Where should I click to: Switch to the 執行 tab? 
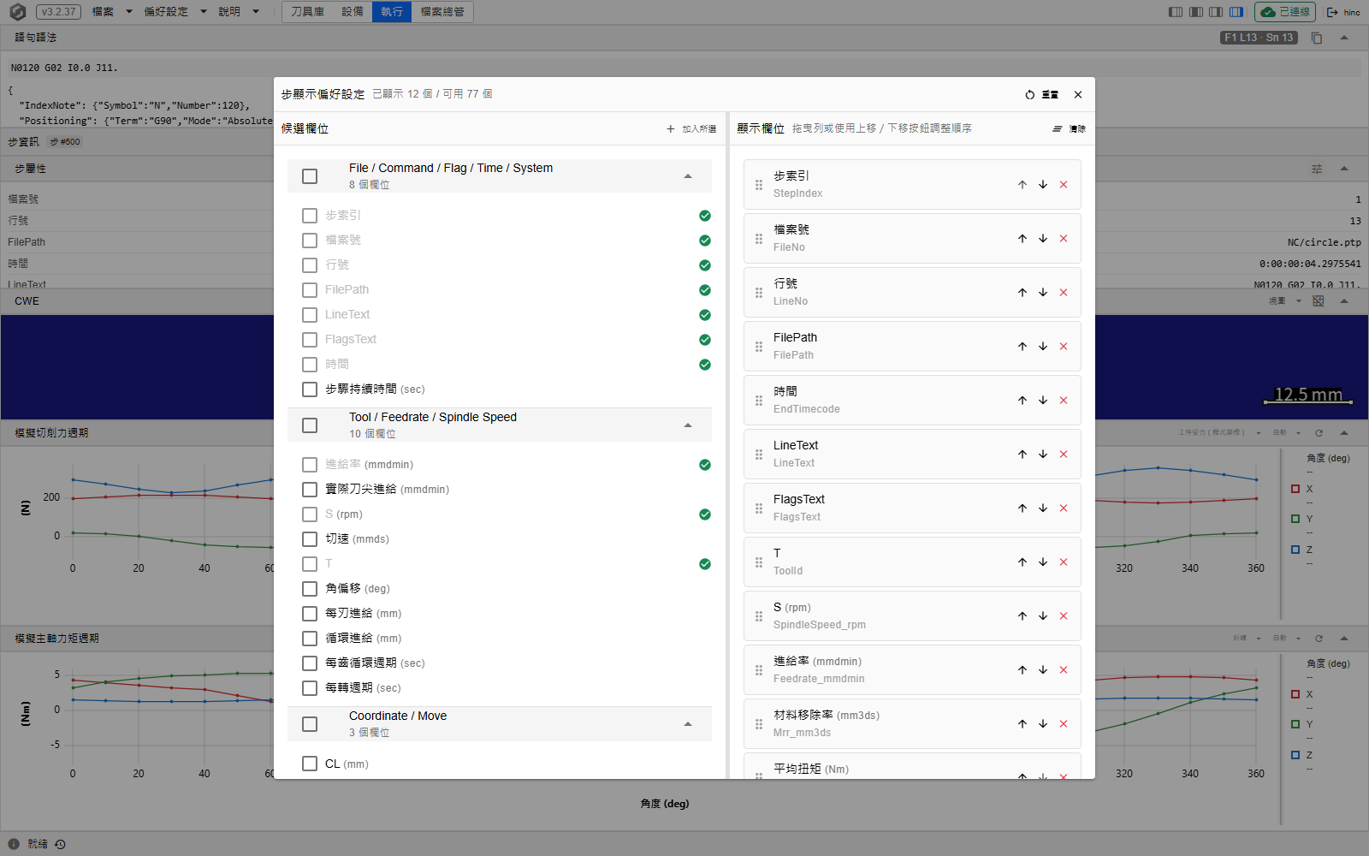point(392,12)
